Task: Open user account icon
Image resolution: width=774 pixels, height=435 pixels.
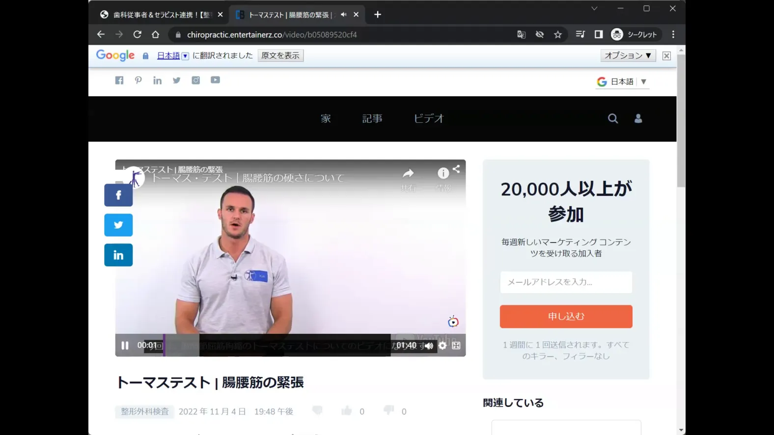Action: click(x=638, y=118)
